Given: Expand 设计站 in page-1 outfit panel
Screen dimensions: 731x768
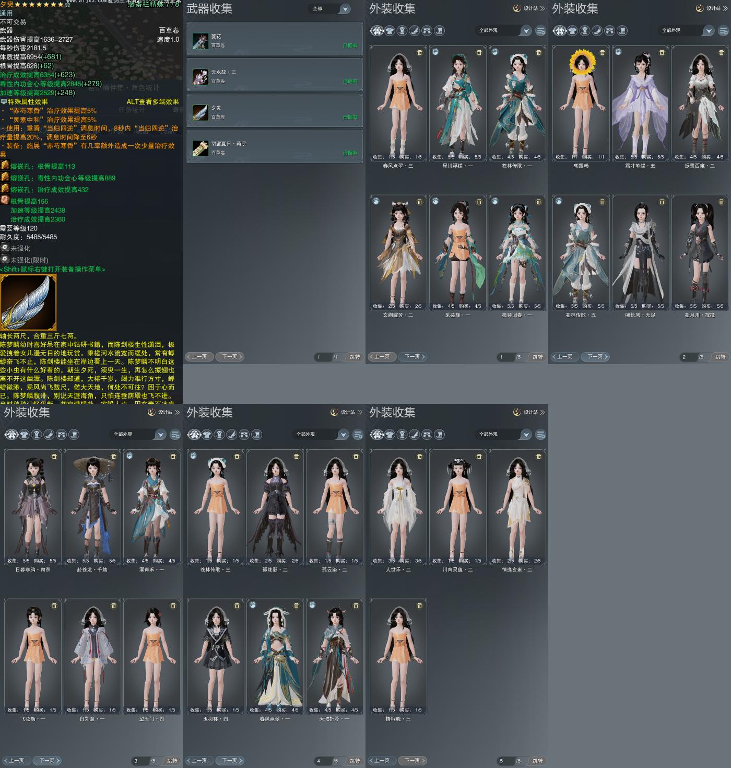Looking at the screenshot, I should click(x=529, y=8).
